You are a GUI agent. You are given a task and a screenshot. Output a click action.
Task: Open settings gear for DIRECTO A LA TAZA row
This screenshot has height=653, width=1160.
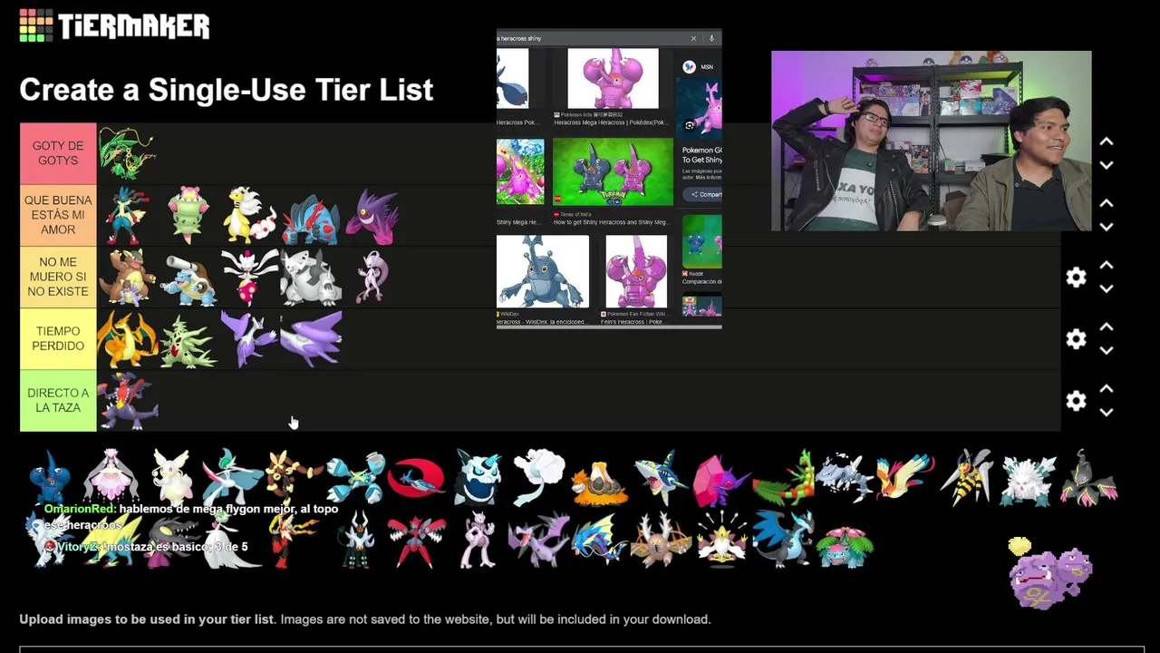tap(1076, 401)
